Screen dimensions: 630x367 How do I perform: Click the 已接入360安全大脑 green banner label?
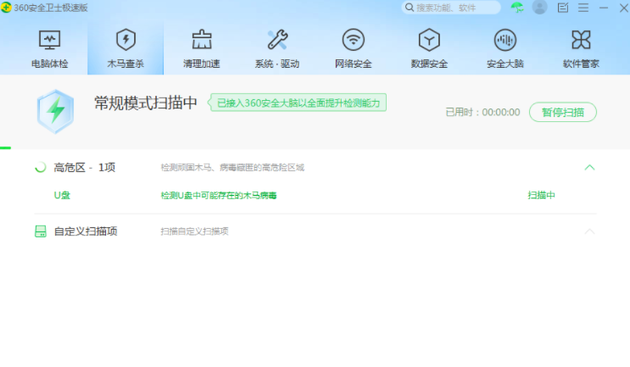(x=298, y=103)
